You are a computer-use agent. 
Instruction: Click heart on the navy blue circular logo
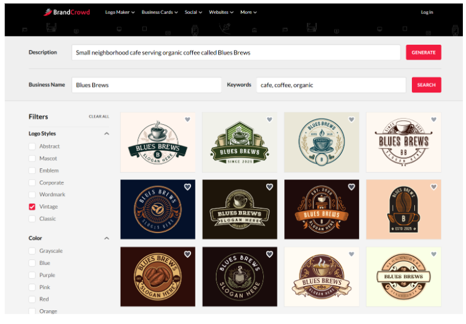point(187,187)
